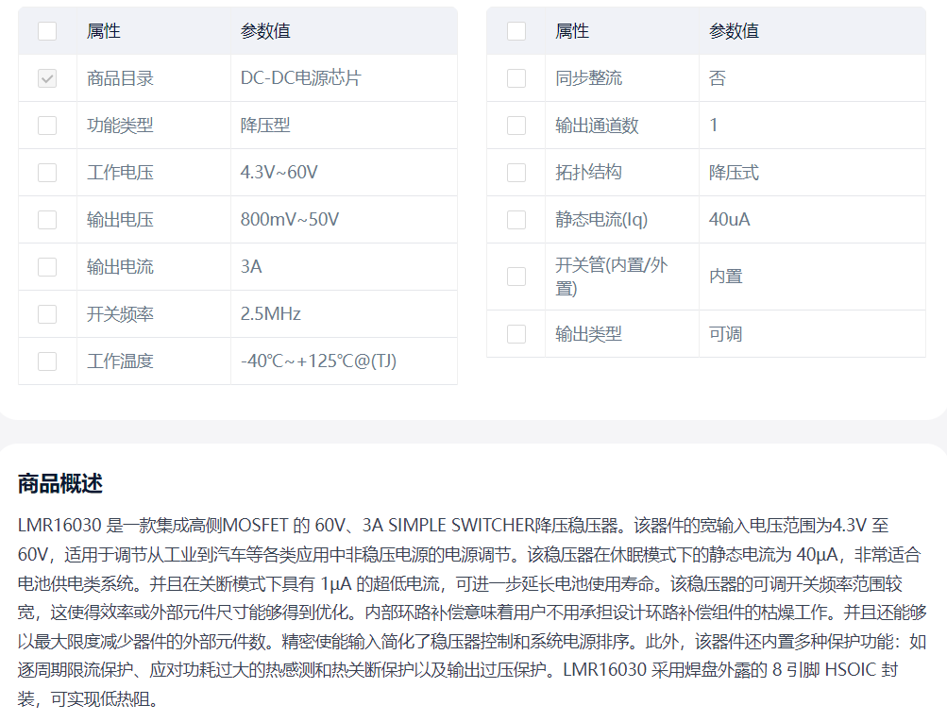Screen dimensions: 947x722
Task: Select the 同步整流 checkbox
Action: 516,78
